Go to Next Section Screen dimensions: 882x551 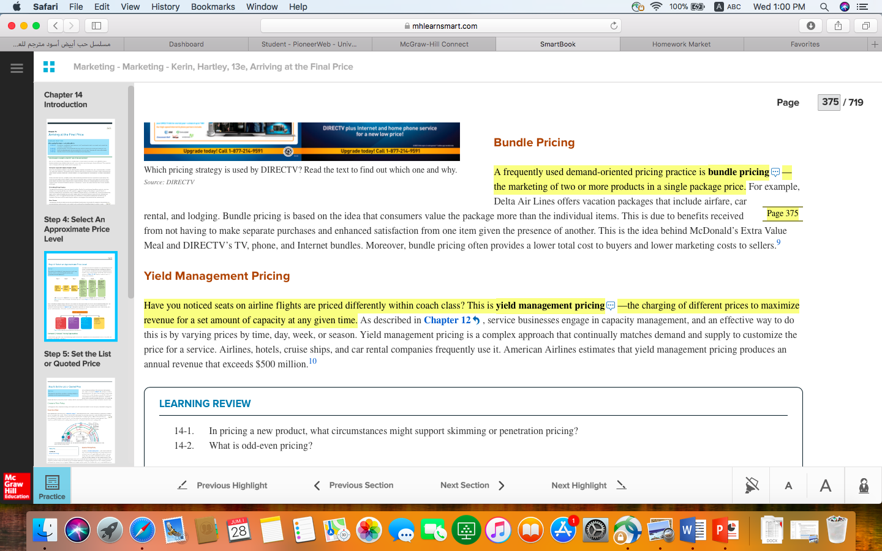coord(472,485)
